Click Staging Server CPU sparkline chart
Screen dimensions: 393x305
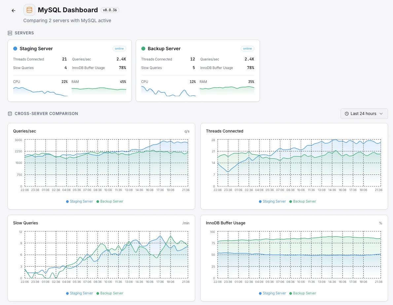(x=40, y=91)
